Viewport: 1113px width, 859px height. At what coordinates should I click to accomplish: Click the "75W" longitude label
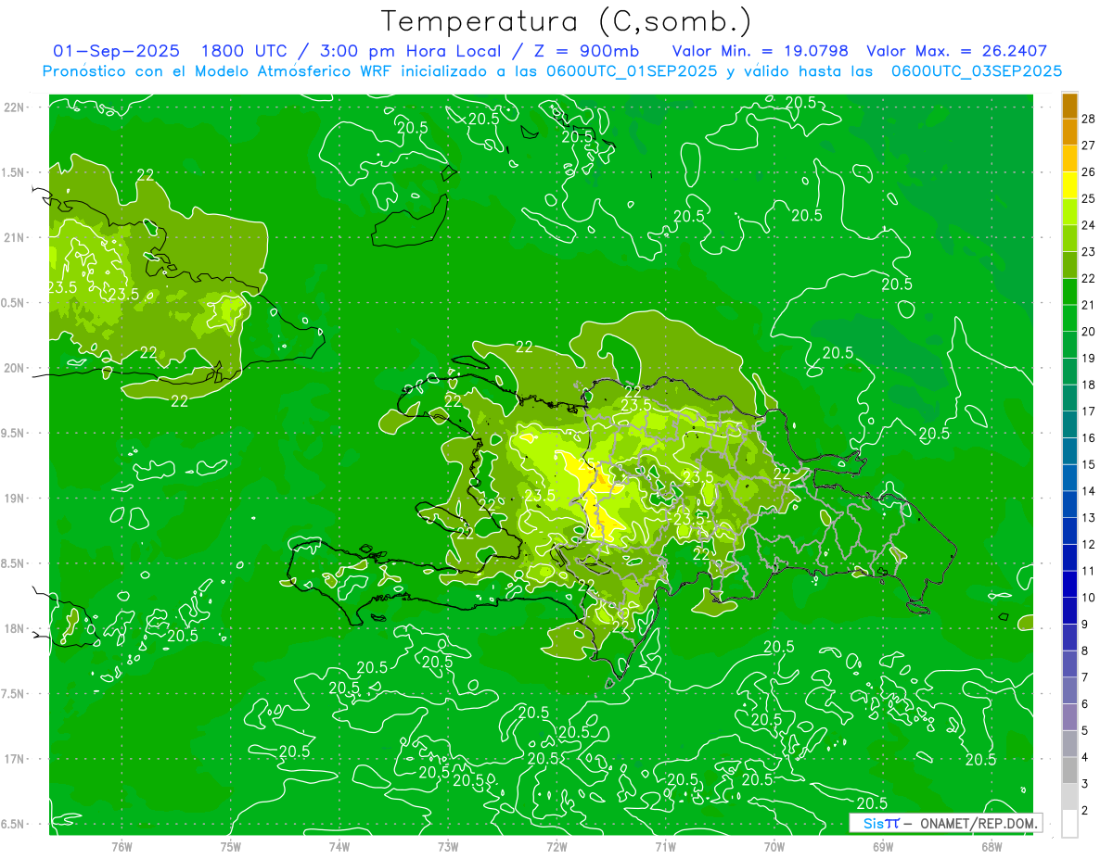point(231,847)
